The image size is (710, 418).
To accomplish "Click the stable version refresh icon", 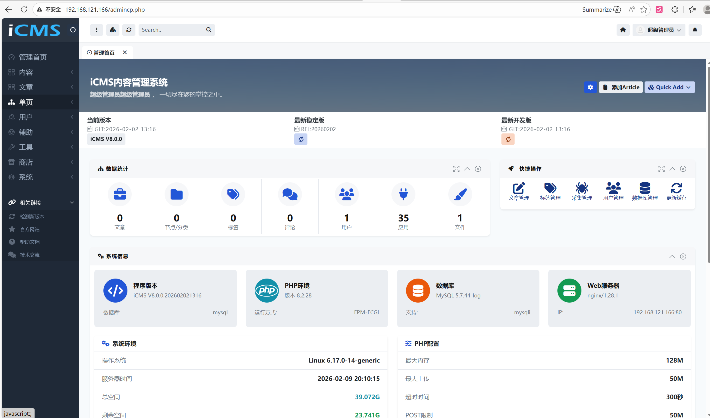I will tap(301, 139).
